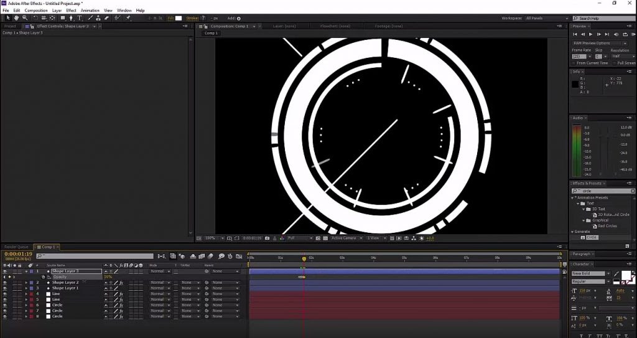This screenshot has height=338, width=637.
Task: Hide Shape Layer 3 with its eye icon
Action: tap(5, 271)
